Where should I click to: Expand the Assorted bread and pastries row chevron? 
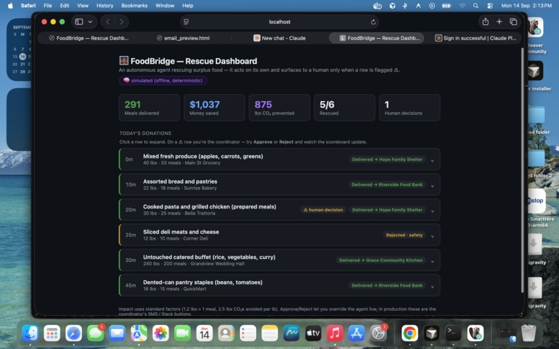pos(433,186)
